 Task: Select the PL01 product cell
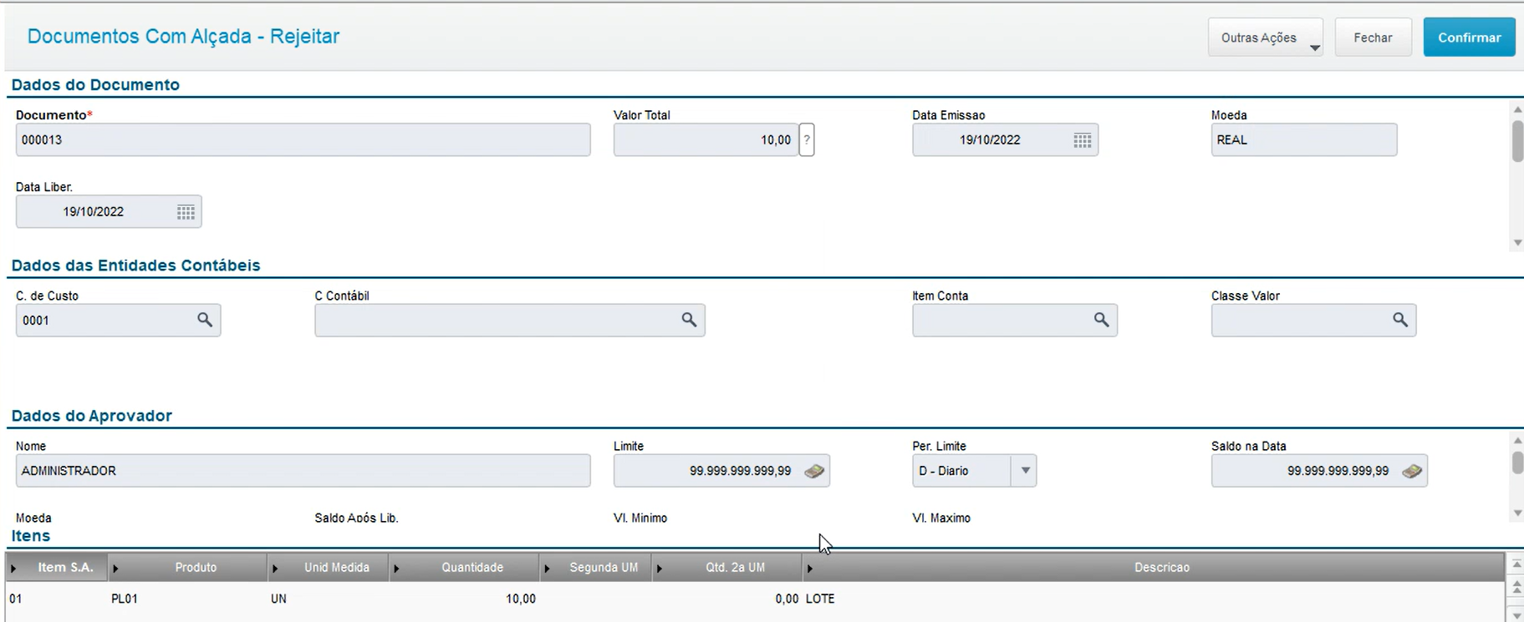pyautogui.click(x=187, y=599)
